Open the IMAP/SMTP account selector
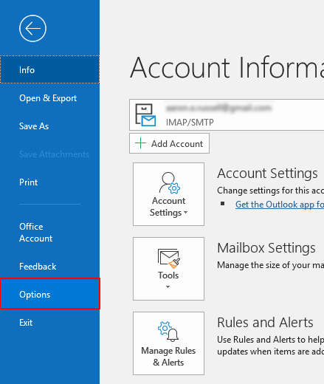324x384 pixels. (x=227, y=115)
